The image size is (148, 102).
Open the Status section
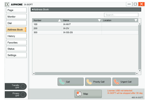(16, 49)
